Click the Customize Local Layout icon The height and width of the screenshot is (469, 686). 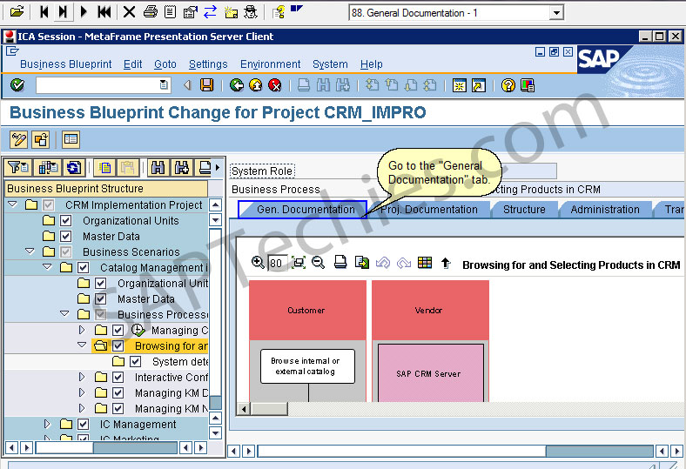pyautogui.click(x=528, y=85)
